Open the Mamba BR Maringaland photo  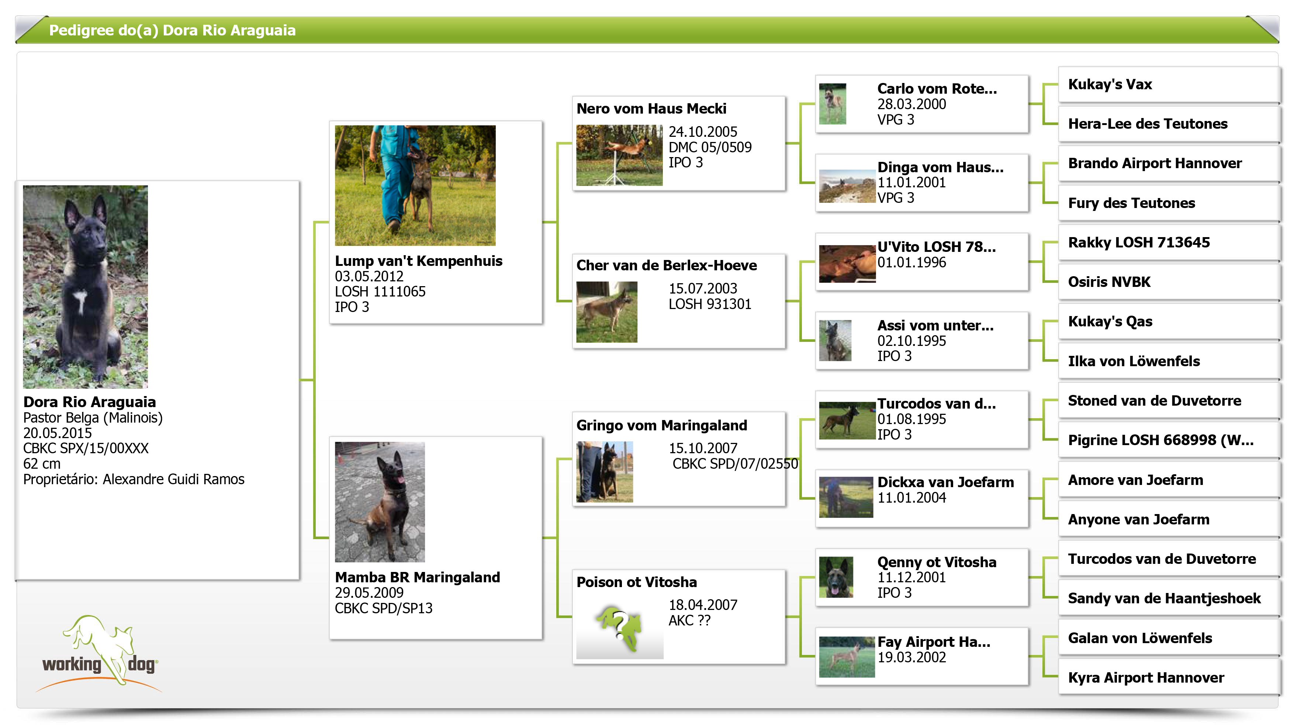tap(380, 502)
